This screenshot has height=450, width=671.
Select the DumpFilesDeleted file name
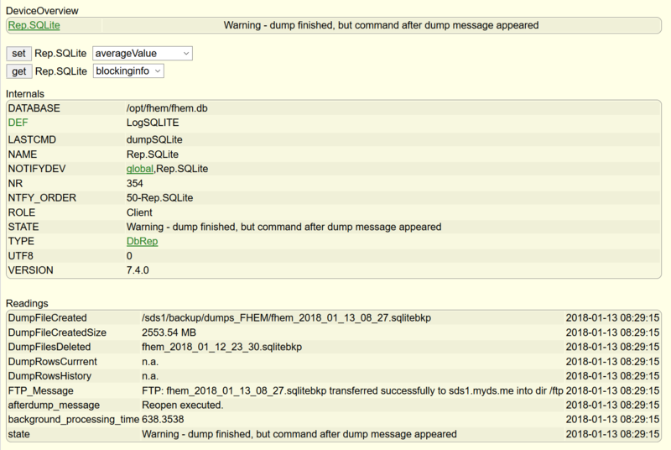click(221, 347)
